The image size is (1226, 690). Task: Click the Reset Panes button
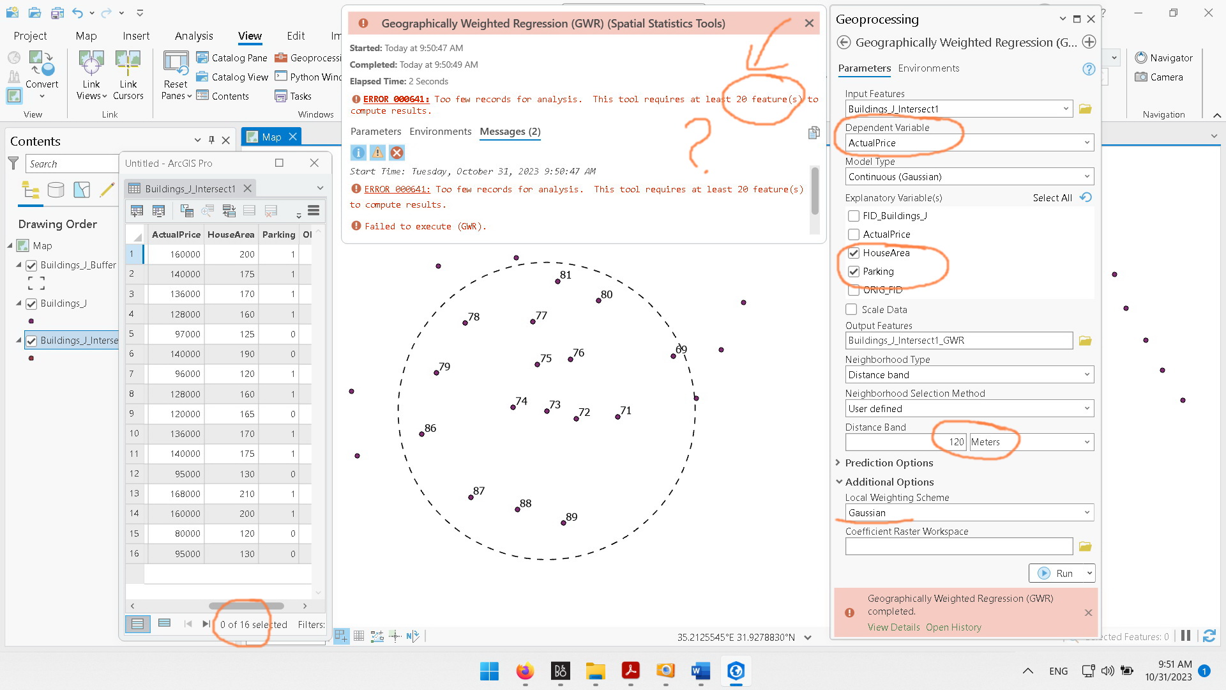(176, 75)
